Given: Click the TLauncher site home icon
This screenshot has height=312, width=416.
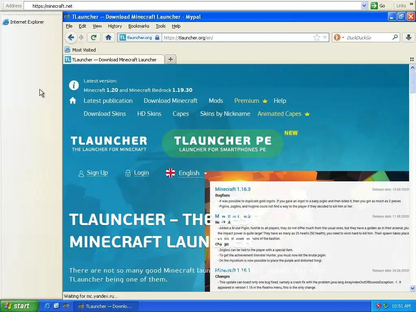Looking at the screenshot, I should tap(73, 101).
